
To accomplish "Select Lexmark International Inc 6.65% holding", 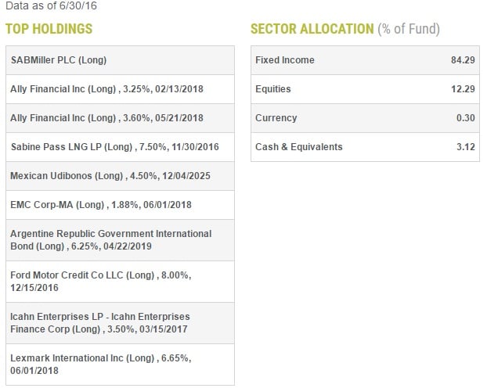I will [x=100, y=364].
